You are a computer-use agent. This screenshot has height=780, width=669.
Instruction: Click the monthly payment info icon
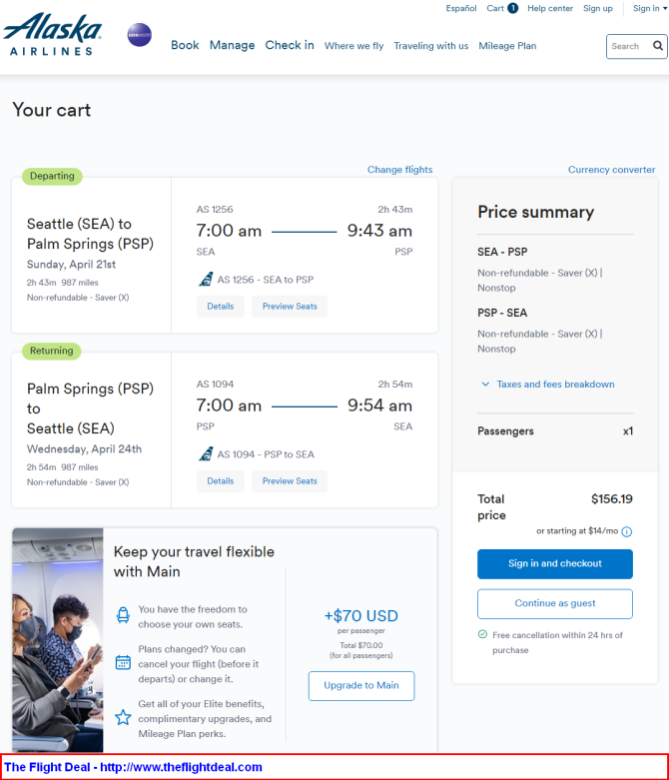pyautogui.click(x=627, y=531)
